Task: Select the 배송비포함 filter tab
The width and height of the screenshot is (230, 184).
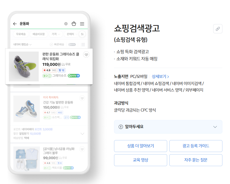Action: [x=38, y=34]
